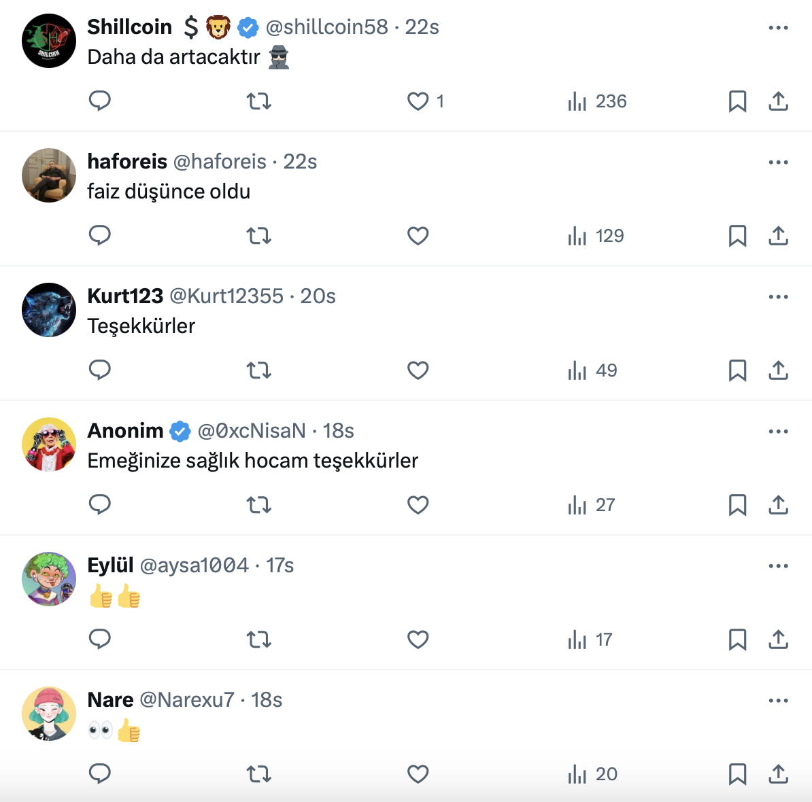Like Shillcoin's tweet
The image size is (812, 802).
click(418, 101)
